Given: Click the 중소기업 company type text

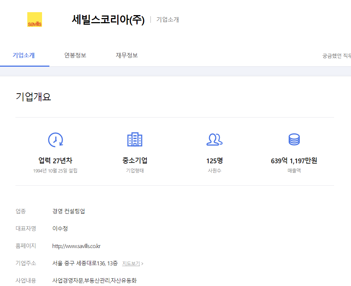Looking at the screenshot, I should (135, 160).
